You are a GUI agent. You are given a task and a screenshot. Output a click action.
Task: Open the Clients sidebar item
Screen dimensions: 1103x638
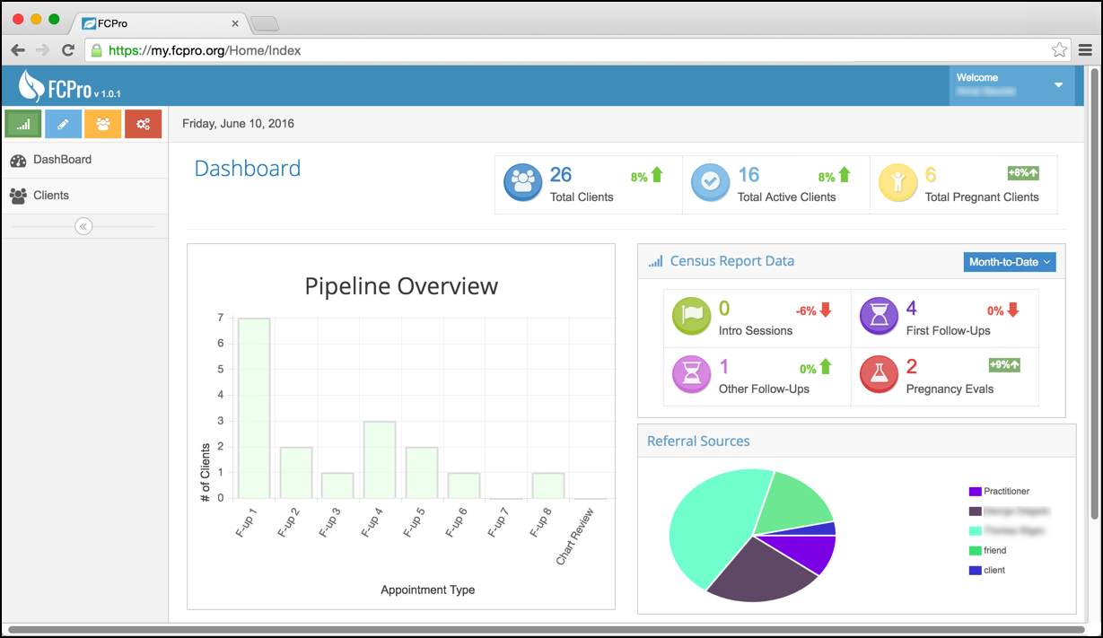51,196
